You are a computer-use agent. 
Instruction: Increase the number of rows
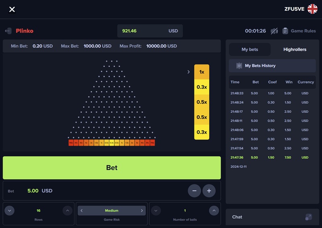[x=67, y=210]
